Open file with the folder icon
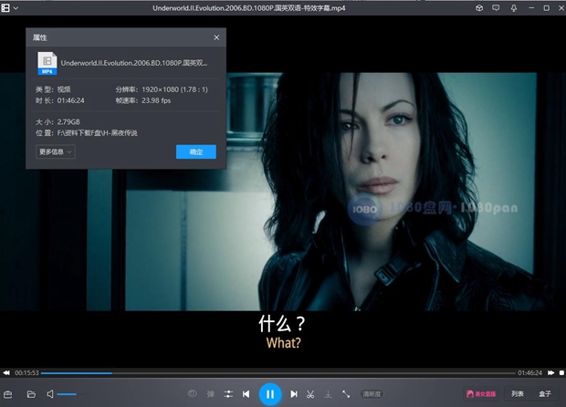This screenshot has width=566, height=407. click(x=30, y=394)
